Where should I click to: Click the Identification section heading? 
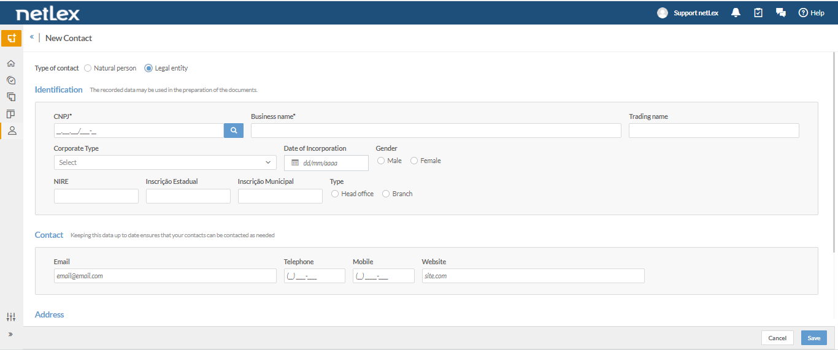(59, 89)
